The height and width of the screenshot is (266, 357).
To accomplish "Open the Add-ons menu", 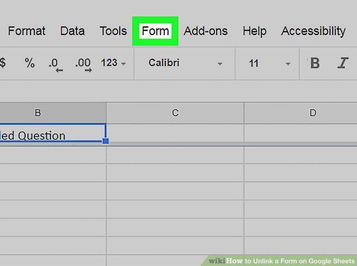I will (205, 31).
